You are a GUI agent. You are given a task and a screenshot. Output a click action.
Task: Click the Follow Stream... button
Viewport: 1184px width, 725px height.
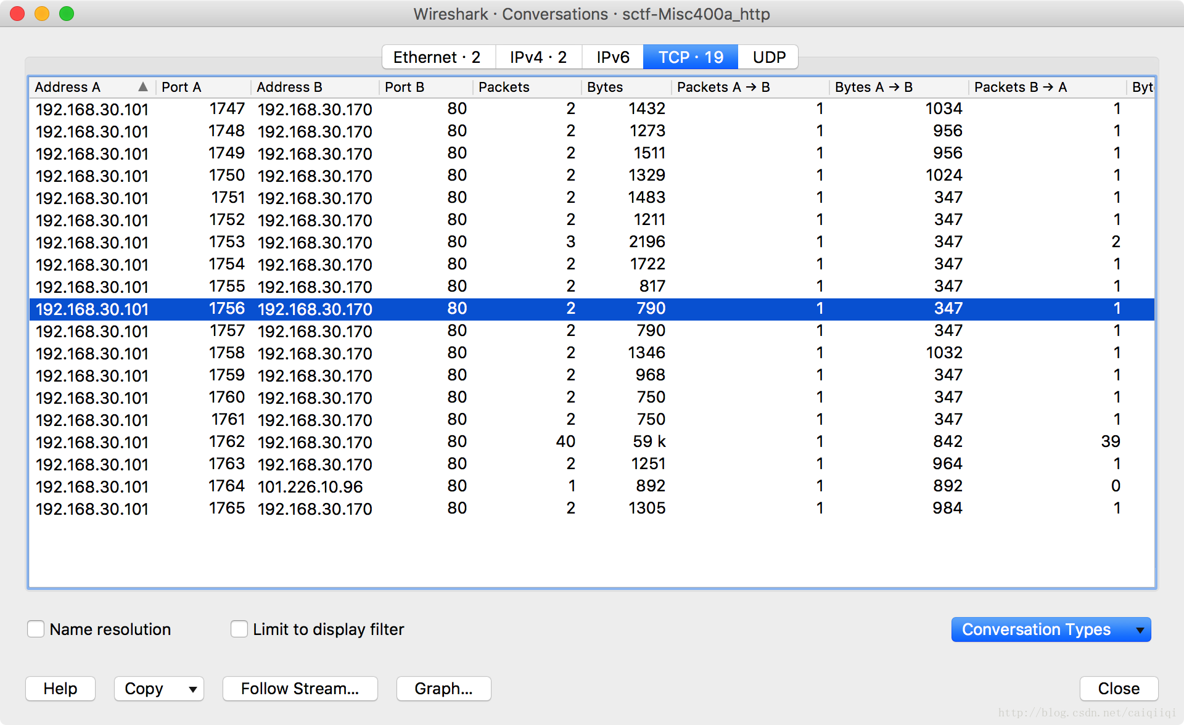pyautogui.click(x=300, y=689)
